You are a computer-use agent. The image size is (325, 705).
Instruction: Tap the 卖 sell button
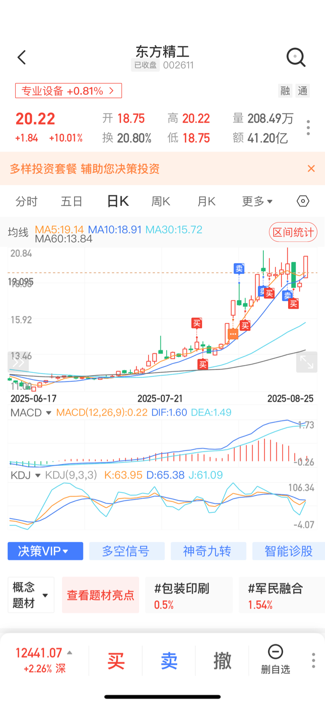click(x=169, y=661)
